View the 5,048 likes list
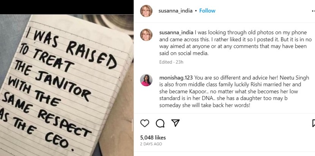Viewport: 315px width, 156px height. tap(153, 137)
